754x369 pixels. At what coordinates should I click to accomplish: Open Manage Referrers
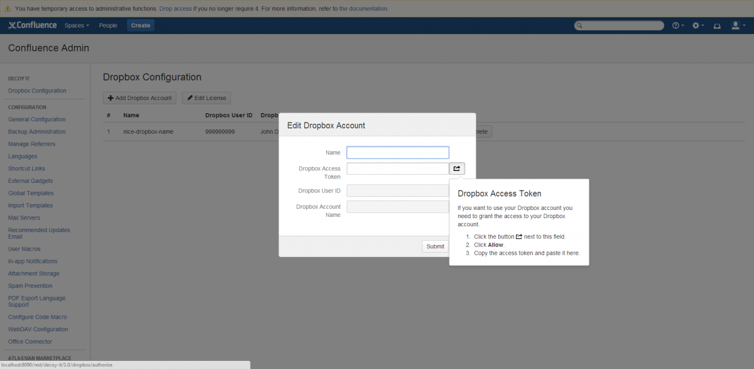[x=31, y=144]
